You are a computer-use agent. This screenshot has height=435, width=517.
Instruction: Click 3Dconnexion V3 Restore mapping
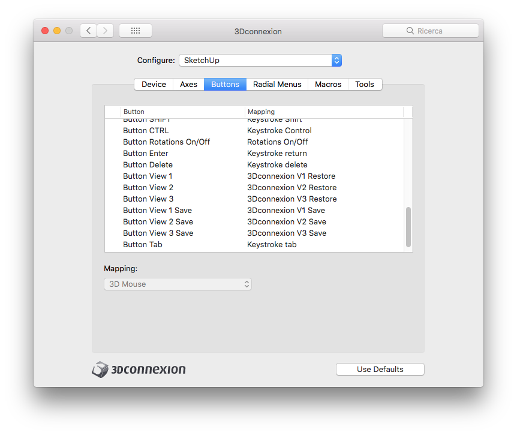coord(292,199)
